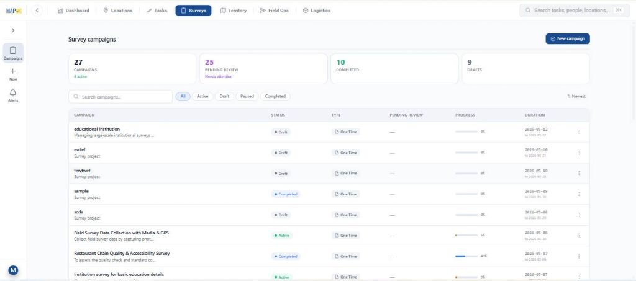The width and height of the screenshot is (636, 281).
Task: Open the fewfwef campaign
Action: point(81,171)
